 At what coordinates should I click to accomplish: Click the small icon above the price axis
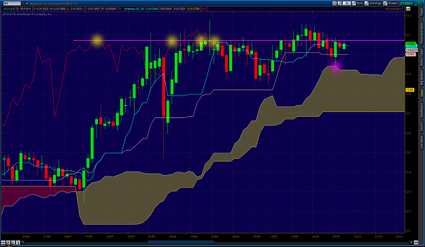click(x=408, y=9)
